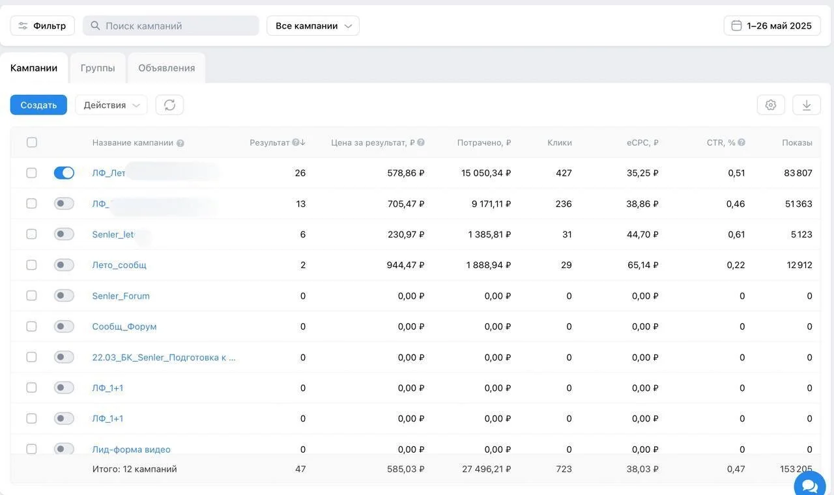Enable the toggle for Лето_сообщ campaign
The height and width of the screenshot is (495, 834).
64,265
